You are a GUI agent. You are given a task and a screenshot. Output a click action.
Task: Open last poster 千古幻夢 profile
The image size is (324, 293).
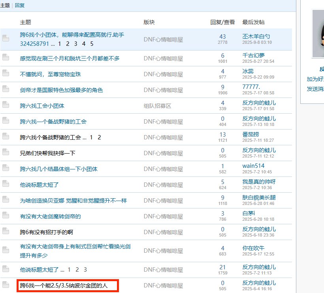tap(253, 55)
